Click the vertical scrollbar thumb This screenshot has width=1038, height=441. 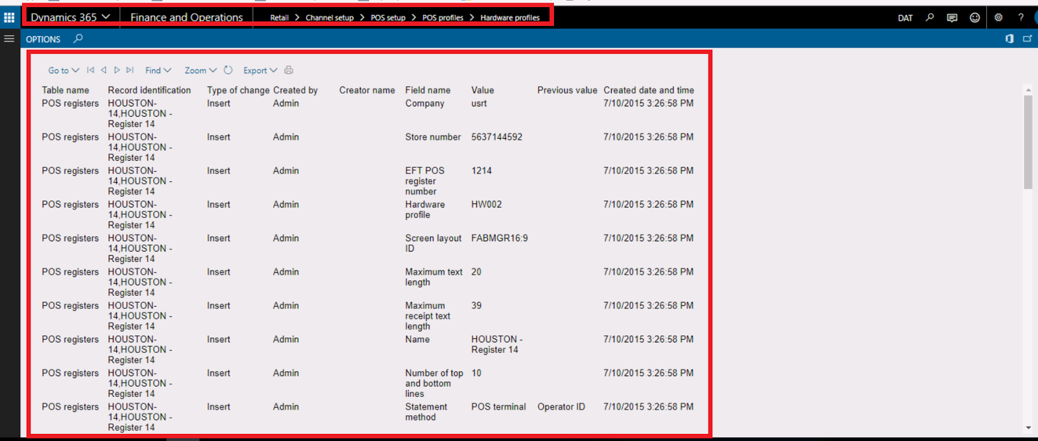[x=1028, y=142]
